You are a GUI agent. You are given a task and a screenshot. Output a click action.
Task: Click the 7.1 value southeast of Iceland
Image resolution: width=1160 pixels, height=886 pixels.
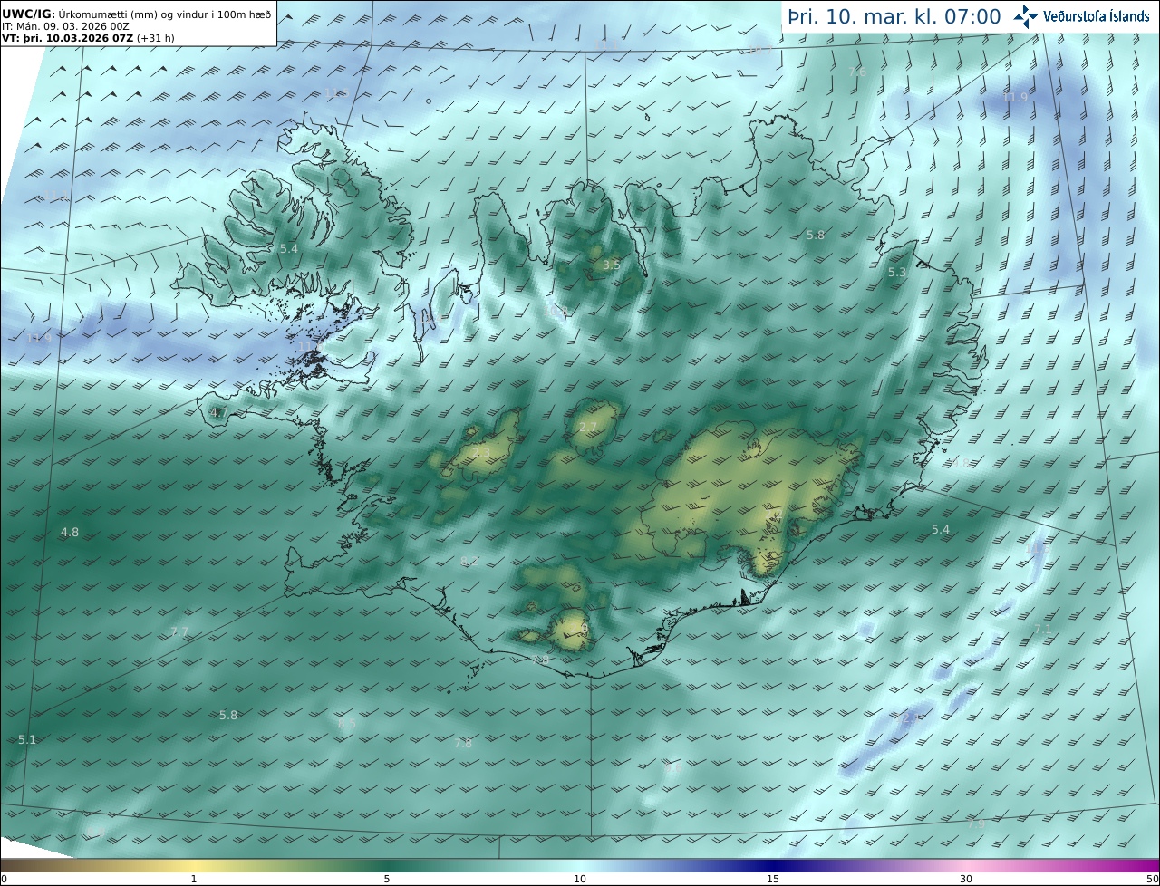(1043, 629)
